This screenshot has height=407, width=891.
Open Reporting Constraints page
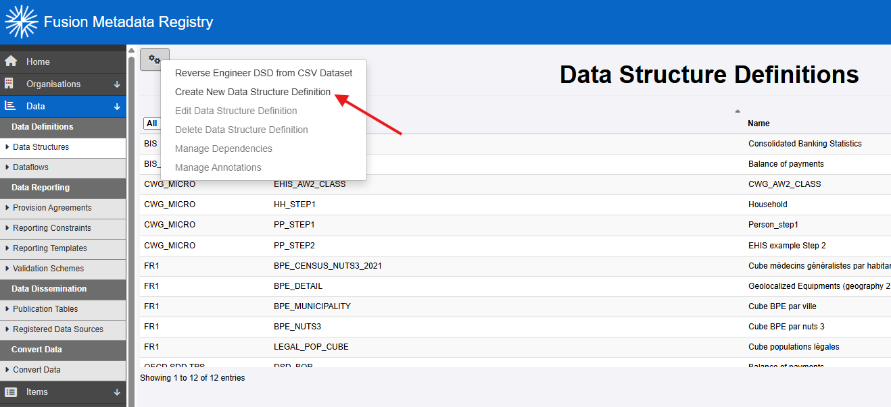(x=63, y=228)
